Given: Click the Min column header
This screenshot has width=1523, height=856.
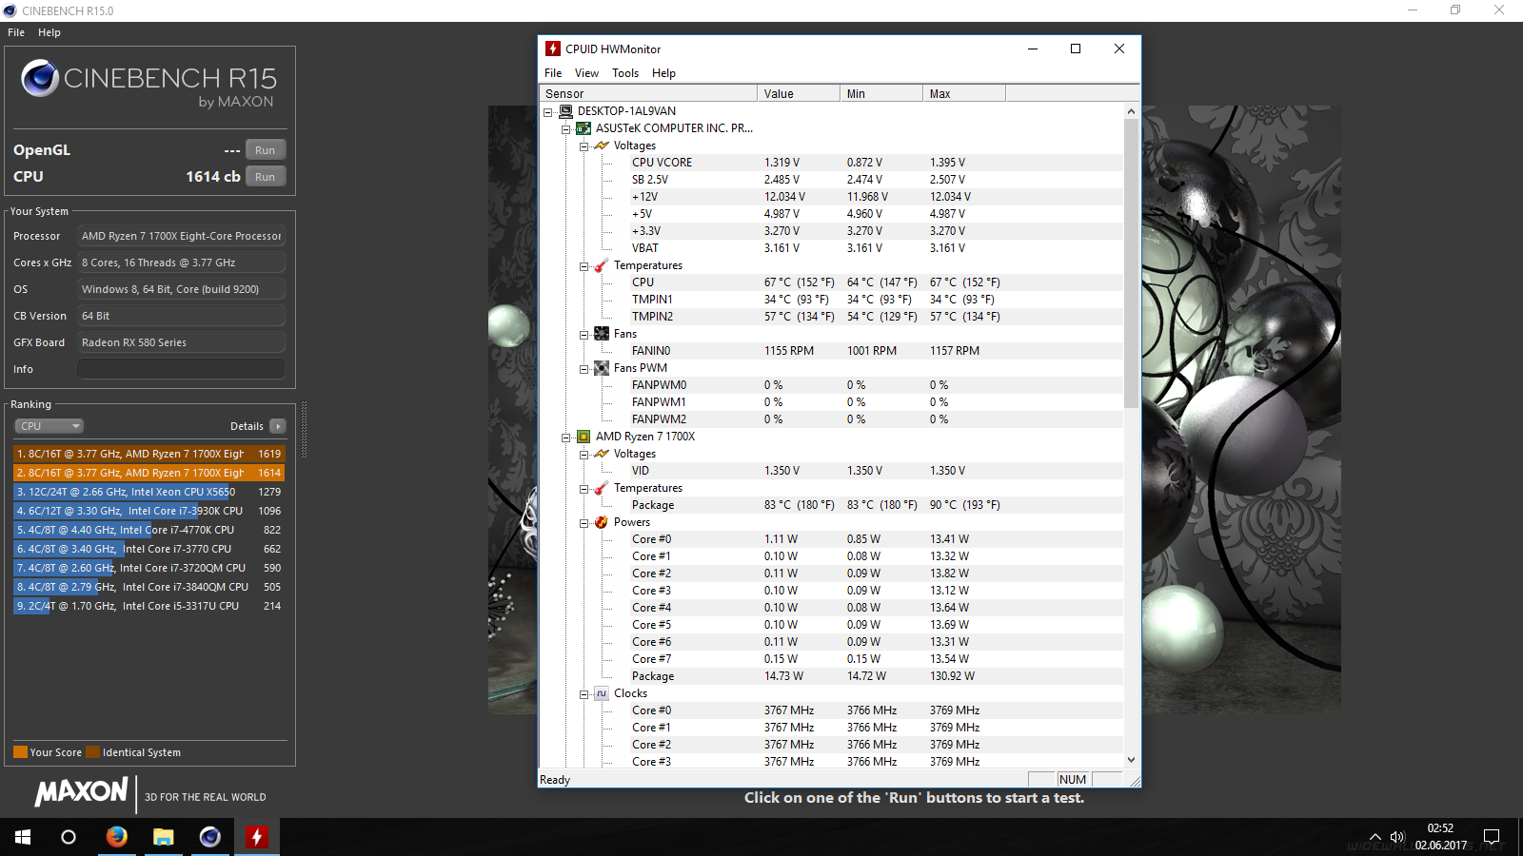Looking at the screenshot, I should pos(881,93).
